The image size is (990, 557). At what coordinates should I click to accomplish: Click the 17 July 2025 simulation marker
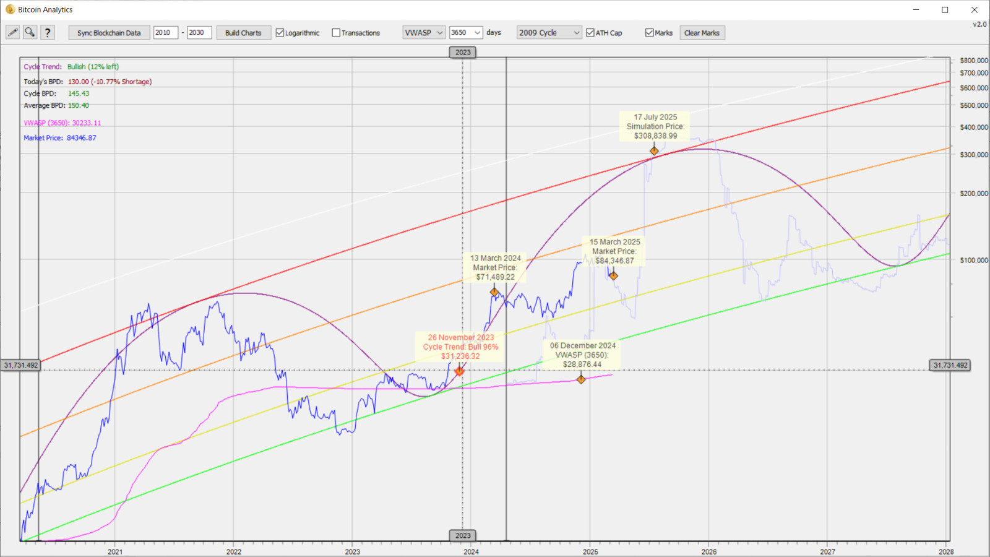coord(654,151)
